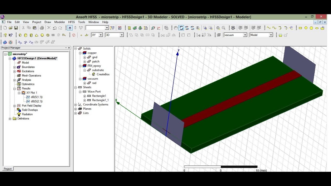Open the 3D movement mode dropdown
Viewport: 331px width, 186px height.
(x=122, y=35)
